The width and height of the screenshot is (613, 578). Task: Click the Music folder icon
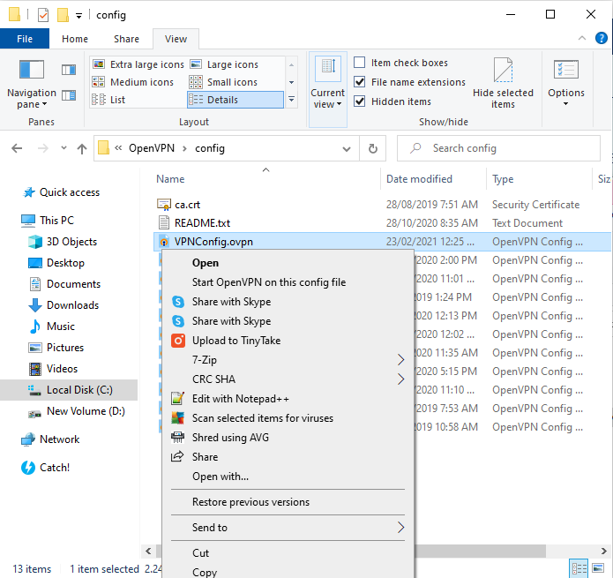35,327
